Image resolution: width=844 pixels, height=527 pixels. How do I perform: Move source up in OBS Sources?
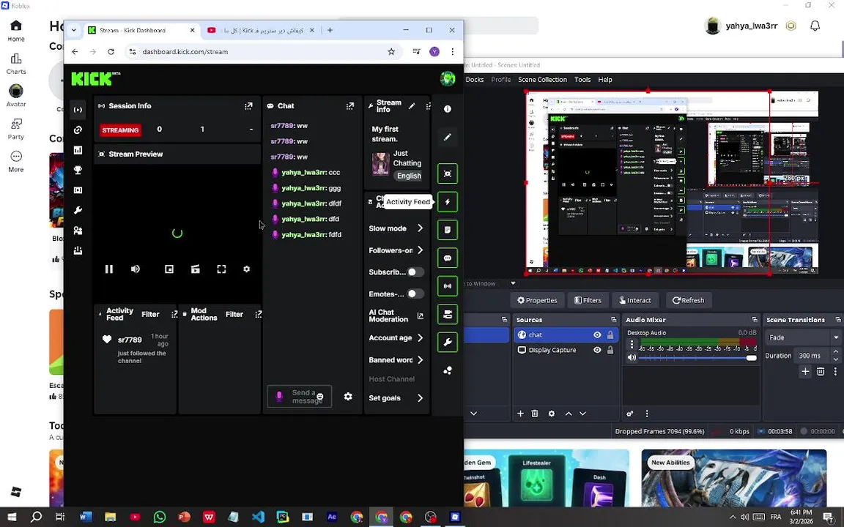[x=569, y=414]
